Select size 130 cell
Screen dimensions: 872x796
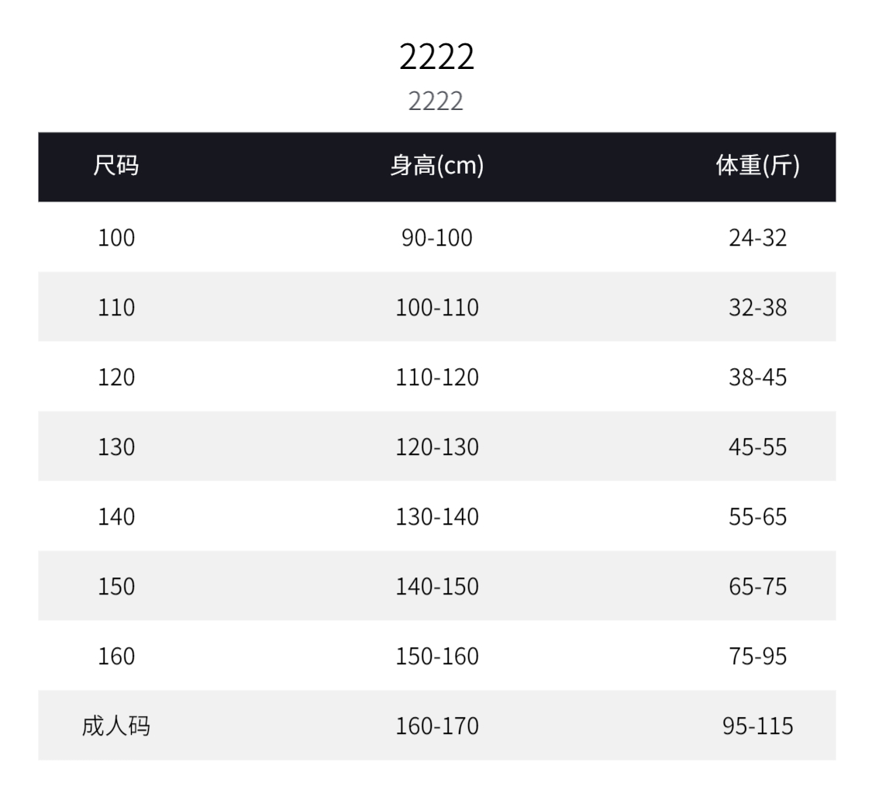[x=116, y=447]
